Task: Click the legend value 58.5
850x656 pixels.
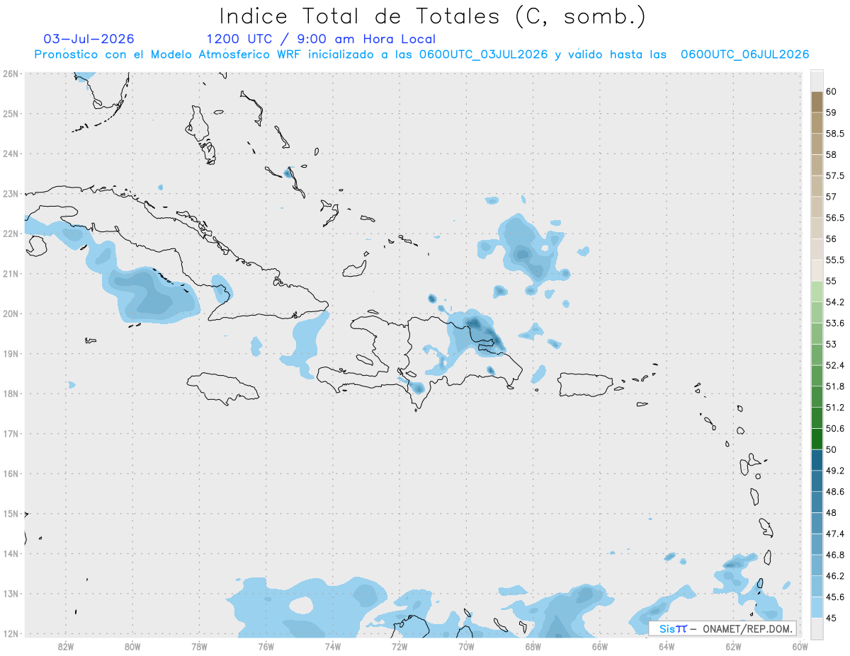Action: point(835,133)
